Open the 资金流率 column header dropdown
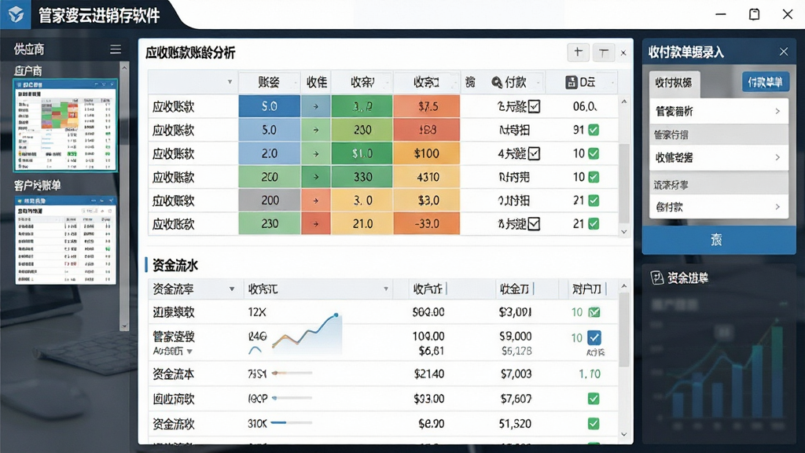805x453 pixels. [232, 289]
